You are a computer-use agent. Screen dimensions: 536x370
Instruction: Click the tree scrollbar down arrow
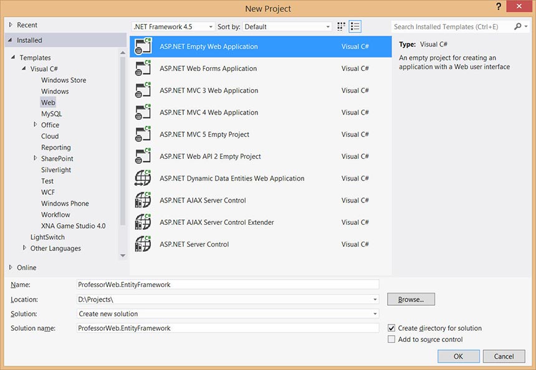(x=123, y=255)
